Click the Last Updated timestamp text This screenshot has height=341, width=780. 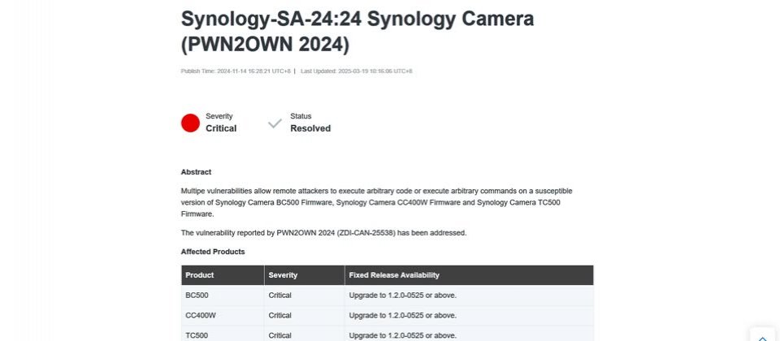(x=356, y=71)
